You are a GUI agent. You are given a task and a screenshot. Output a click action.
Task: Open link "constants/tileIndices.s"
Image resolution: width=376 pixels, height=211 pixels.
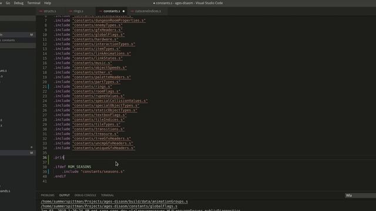click(x=98, y=120)
